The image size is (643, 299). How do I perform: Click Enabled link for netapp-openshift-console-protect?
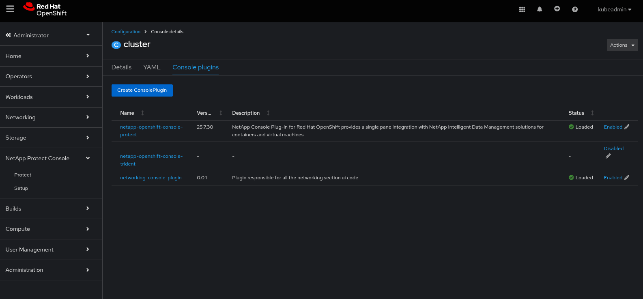point(613,127)
